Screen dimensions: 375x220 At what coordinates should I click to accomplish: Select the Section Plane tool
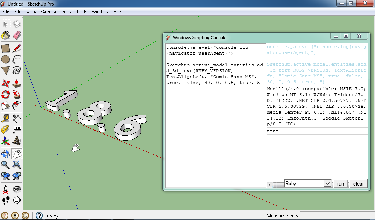pos(17,200)
